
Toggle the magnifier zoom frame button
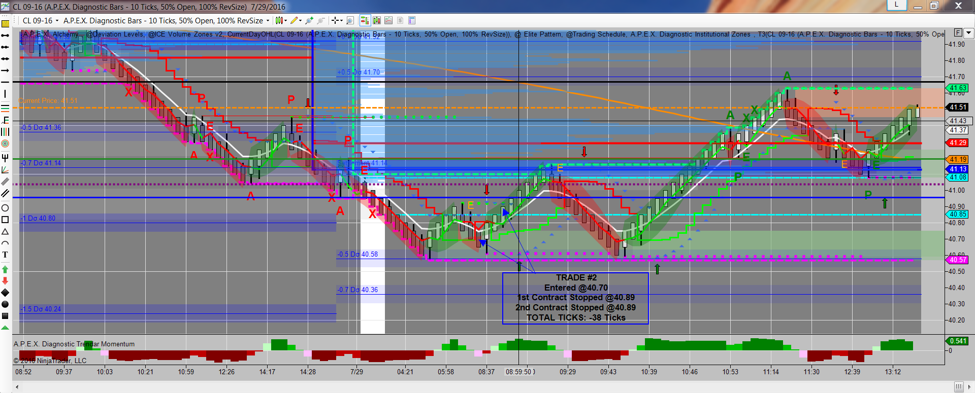(x=350, y=20)
